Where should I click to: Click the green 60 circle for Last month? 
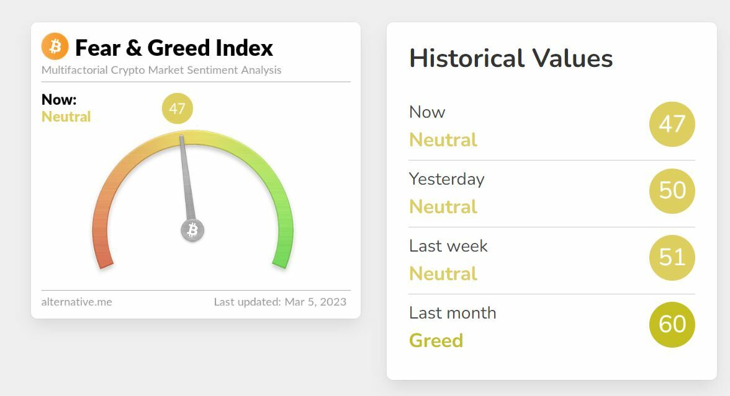pyautogui.click(x=672, y=325)
